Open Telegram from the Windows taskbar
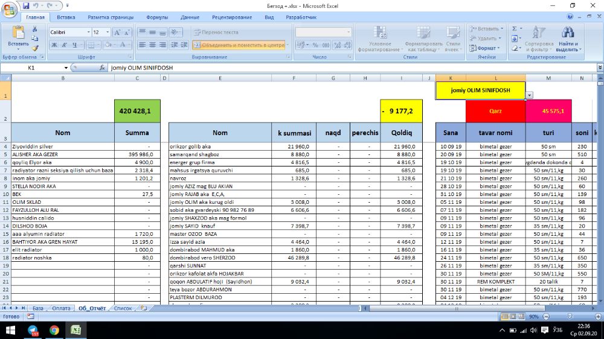Viewport: 604px width, 339px height. [33, 330]
